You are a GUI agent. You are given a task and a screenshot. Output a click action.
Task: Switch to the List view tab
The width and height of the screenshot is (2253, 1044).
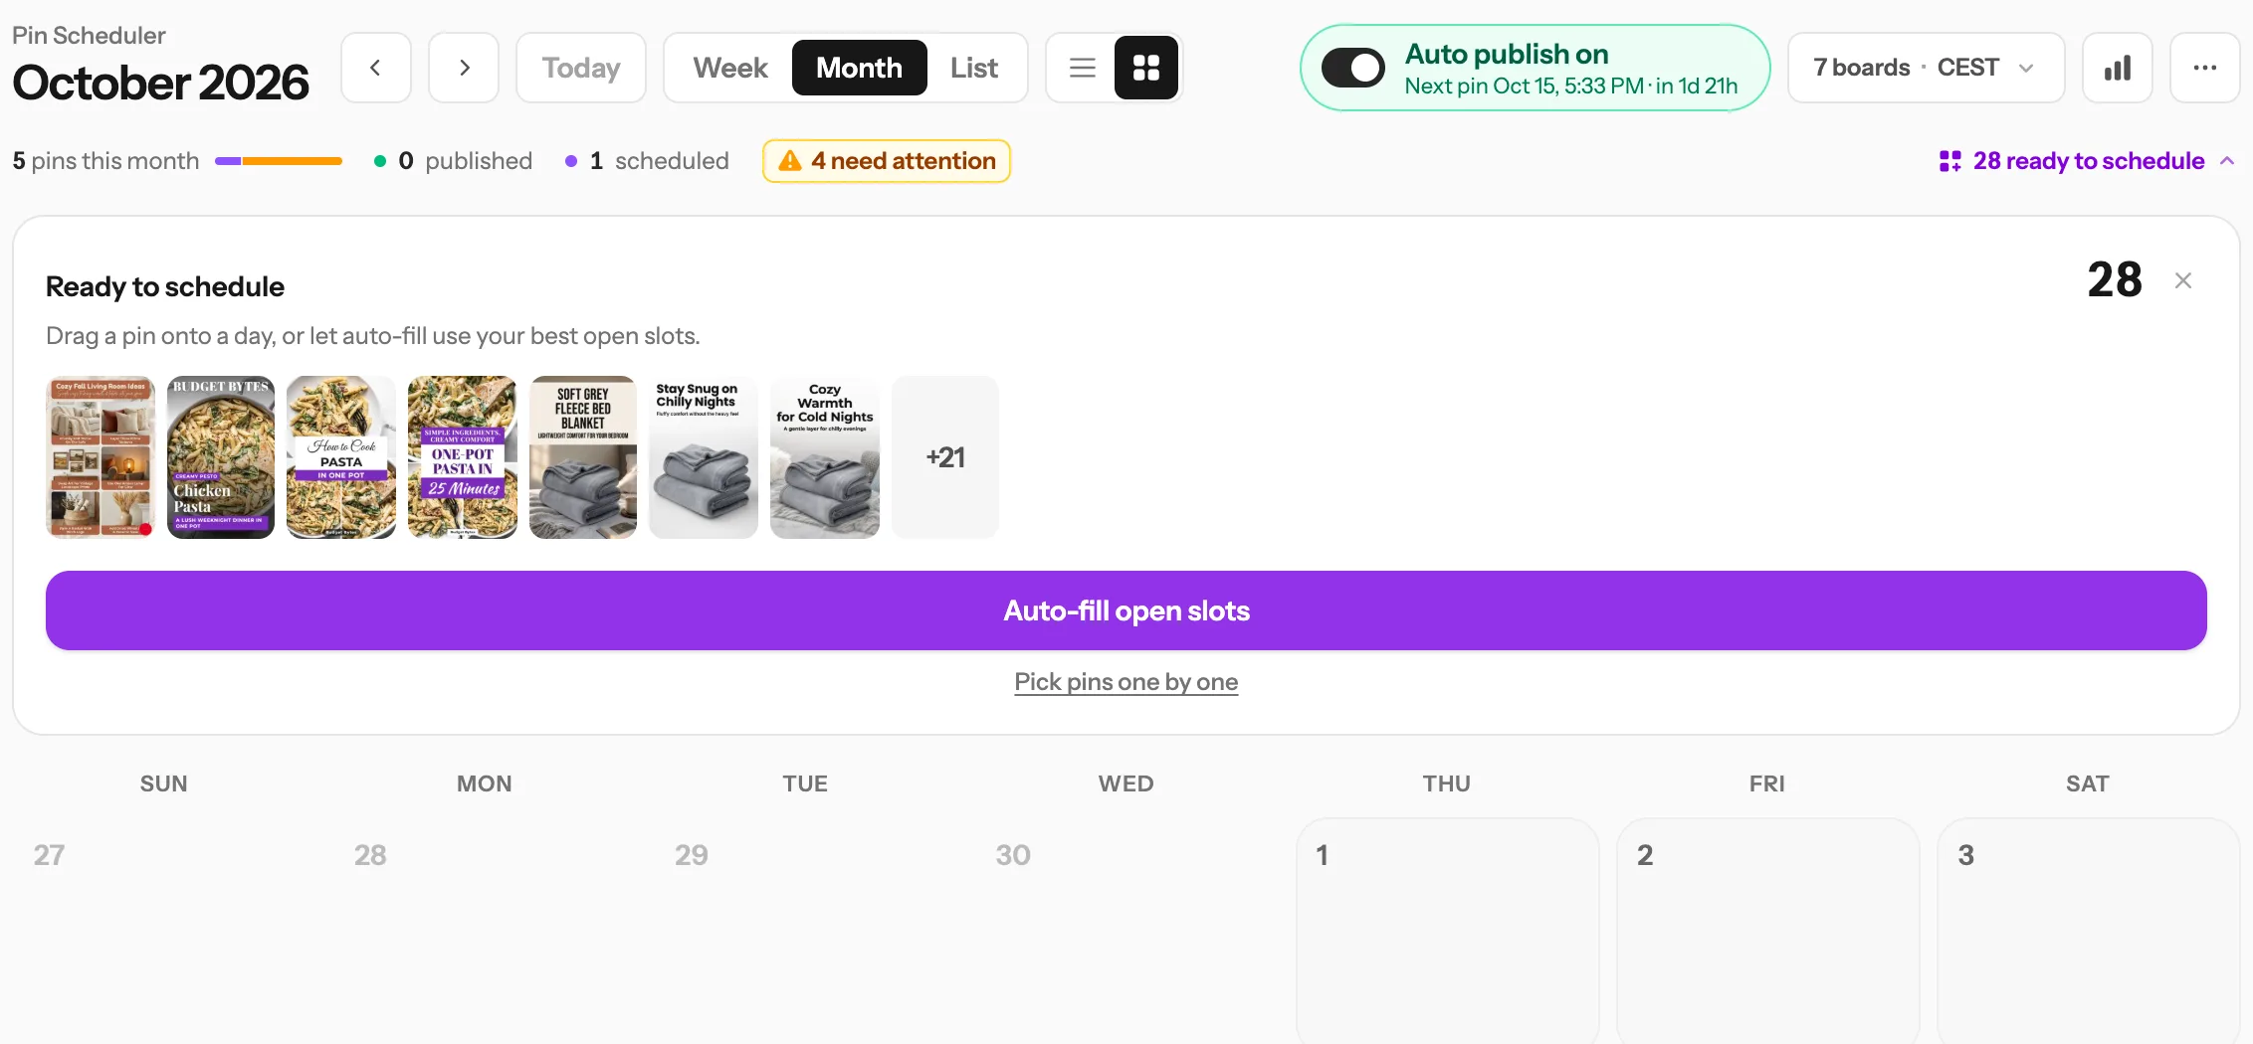[973, 68]
